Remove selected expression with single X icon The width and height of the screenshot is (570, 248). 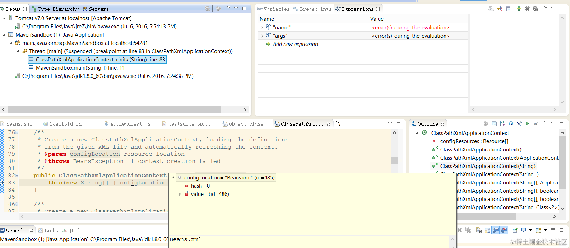click(x=527, y=9)
